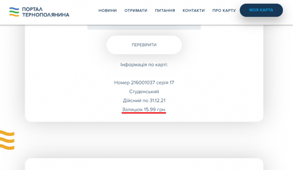The height and width of the screenshot is (170, 293).
Task: Select the Студенський card type text
Action: click(x=144, y=91)
